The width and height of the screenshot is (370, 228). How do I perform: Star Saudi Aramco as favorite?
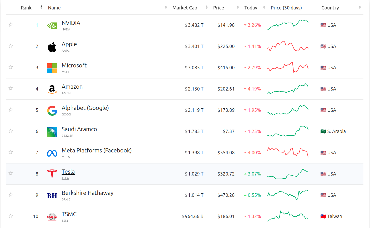pyautogui.click(x=11, y=131)
